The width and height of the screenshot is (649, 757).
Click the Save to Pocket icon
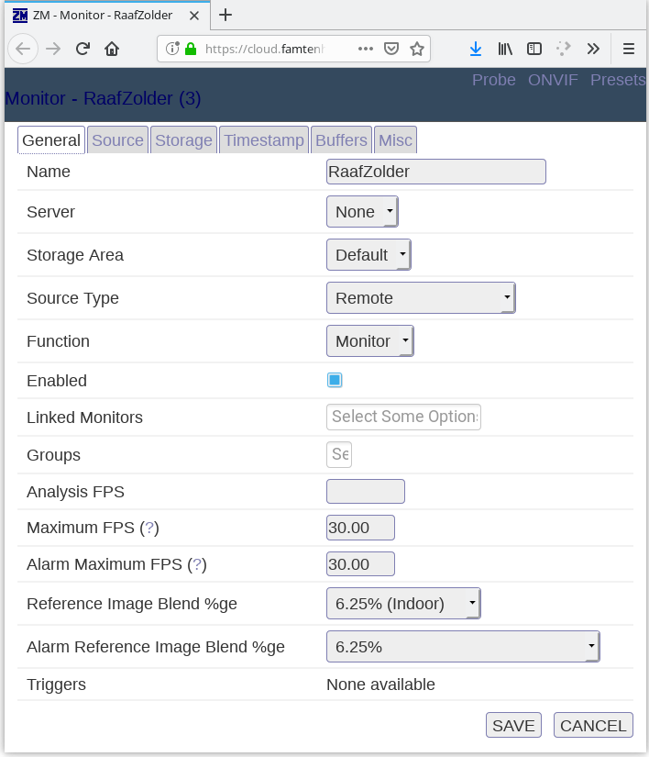pos(390,49)
